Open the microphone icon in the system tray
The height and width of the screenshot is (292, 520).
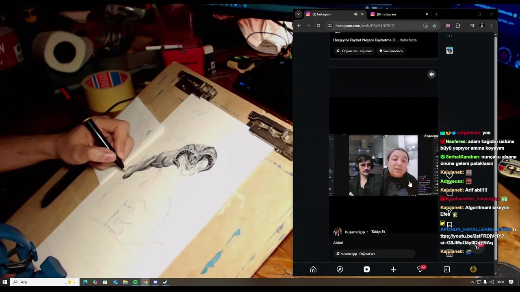(x=485, y=282)
